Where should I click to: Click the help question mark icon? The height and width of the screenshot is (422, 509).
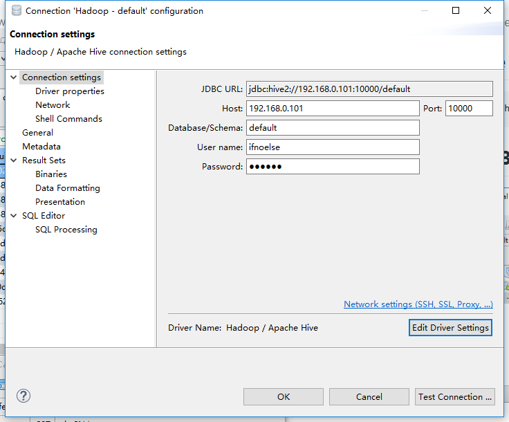(24, 396)
